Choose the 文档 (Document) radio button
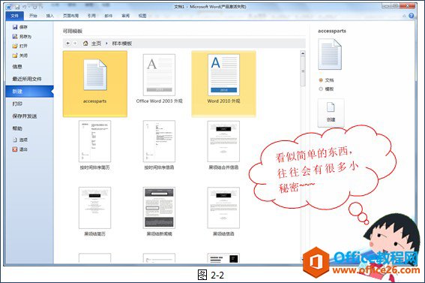The height and width of the screenshot is (283, 425). 321,80
